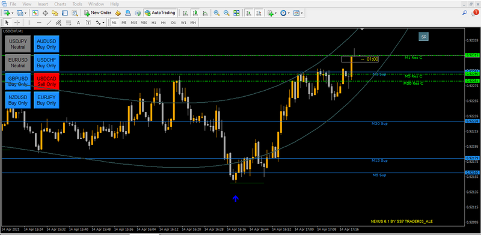Zoom in on the chart

pyautogui.click(x=216, y=13)
